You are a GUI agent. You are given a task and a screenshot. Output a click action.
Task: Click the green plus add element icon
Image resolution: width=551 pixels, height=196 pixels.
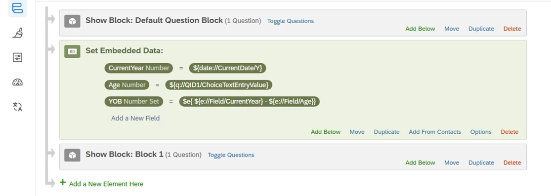[x=63, y=182]
